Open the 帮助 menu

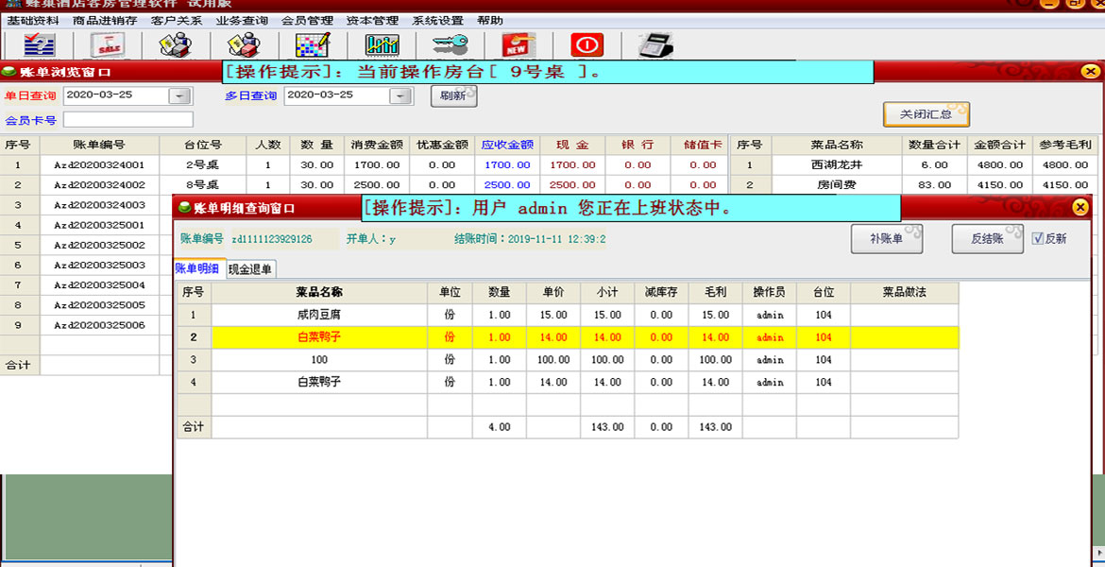pyautogui.click(x=490, y=21)
